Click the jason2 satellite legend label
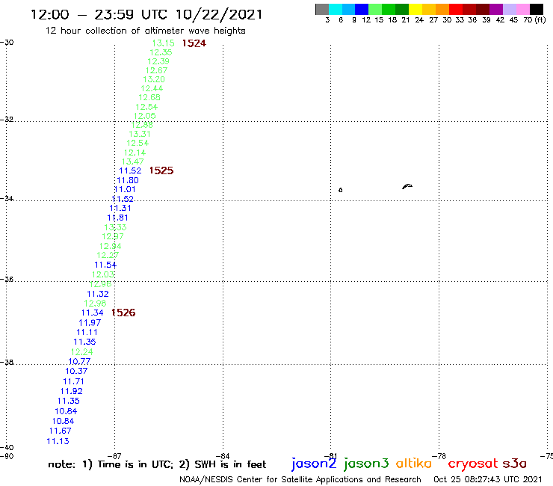Image resolution: width=553 pixels, height=486 pixels. tap(314, 464)
